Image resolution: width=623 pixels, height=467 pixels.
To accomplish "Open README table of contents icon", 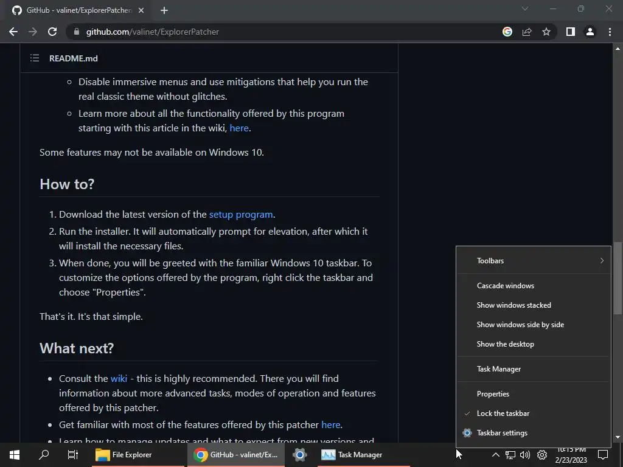I will [35, 58].
